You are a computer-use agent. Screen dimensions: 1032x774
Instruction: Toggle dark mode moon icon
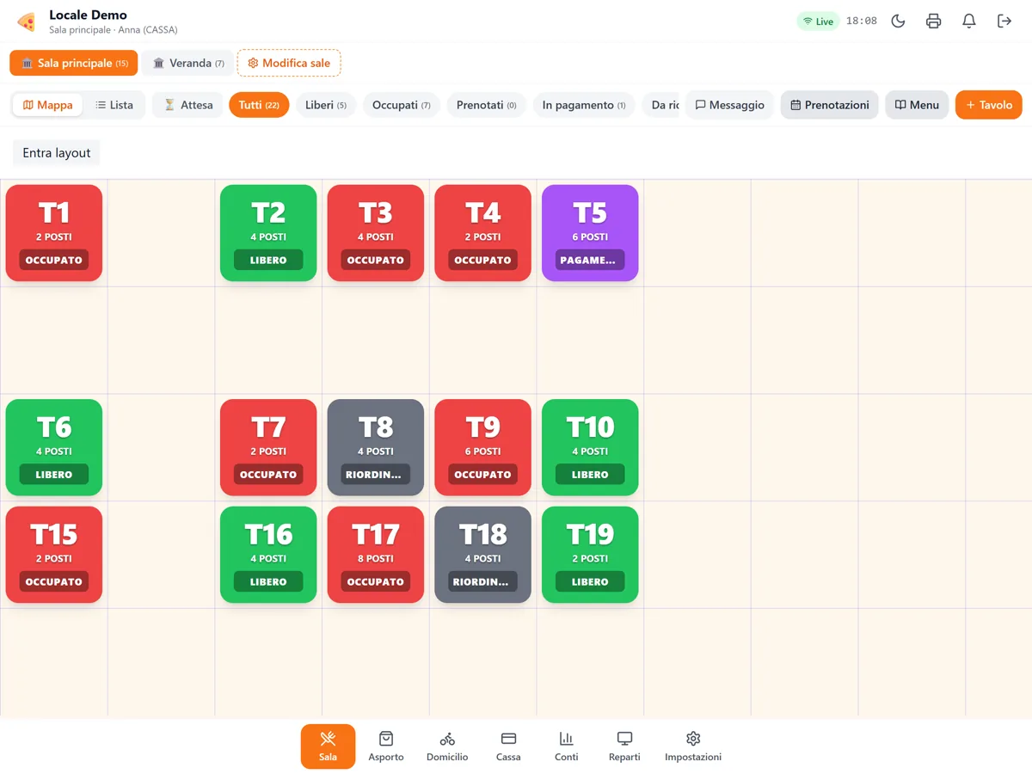coord(898,21)
